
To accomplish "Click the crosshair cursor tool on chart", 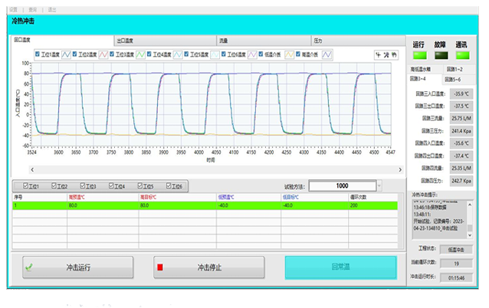I will click(377, 54).
